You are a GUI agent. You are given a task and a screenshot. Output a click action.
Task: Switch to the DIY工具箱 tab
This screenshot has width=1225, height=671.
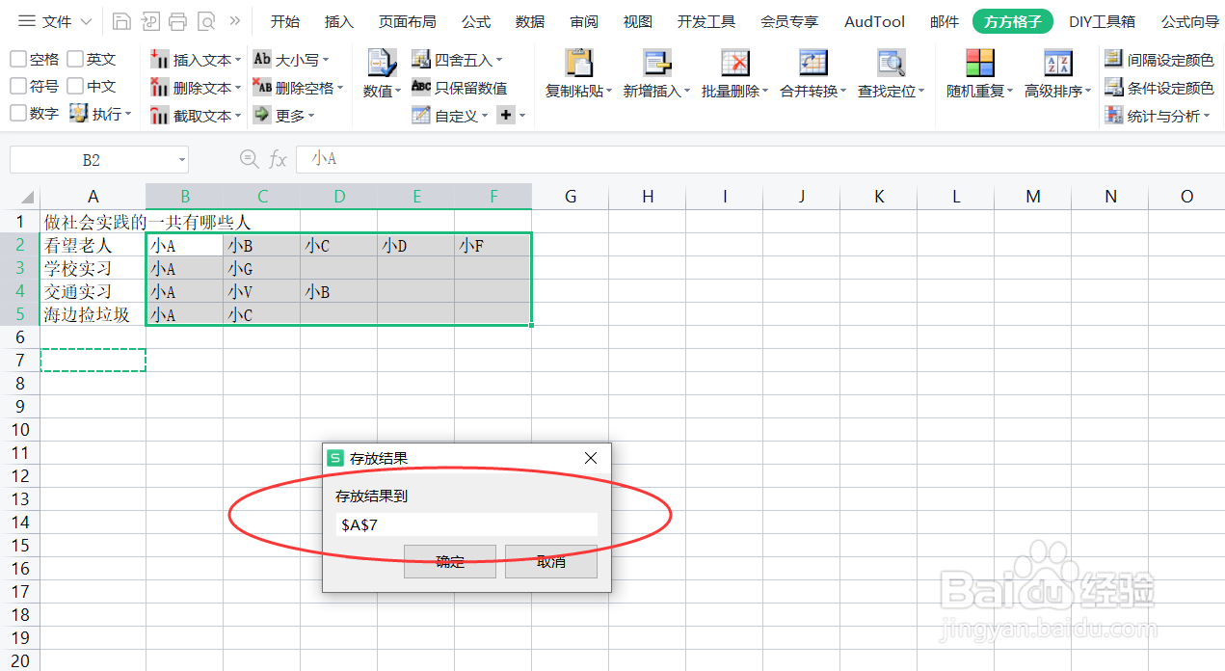click(x=1102, y=21)
